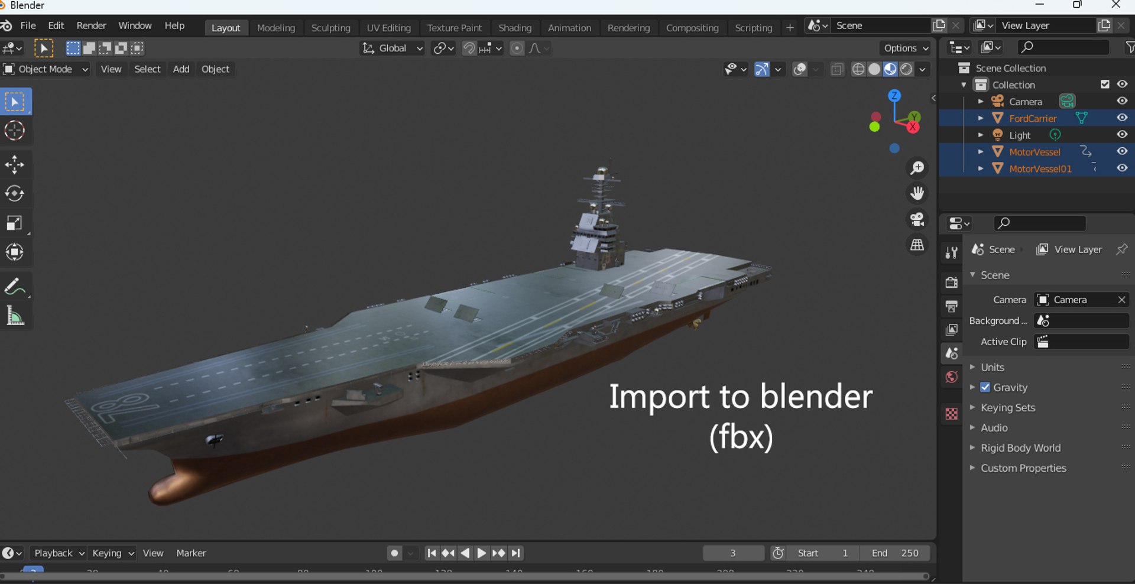Toggle the camera view icon
The height and width of the screenshot is (584, 1135).
point(917,219)
